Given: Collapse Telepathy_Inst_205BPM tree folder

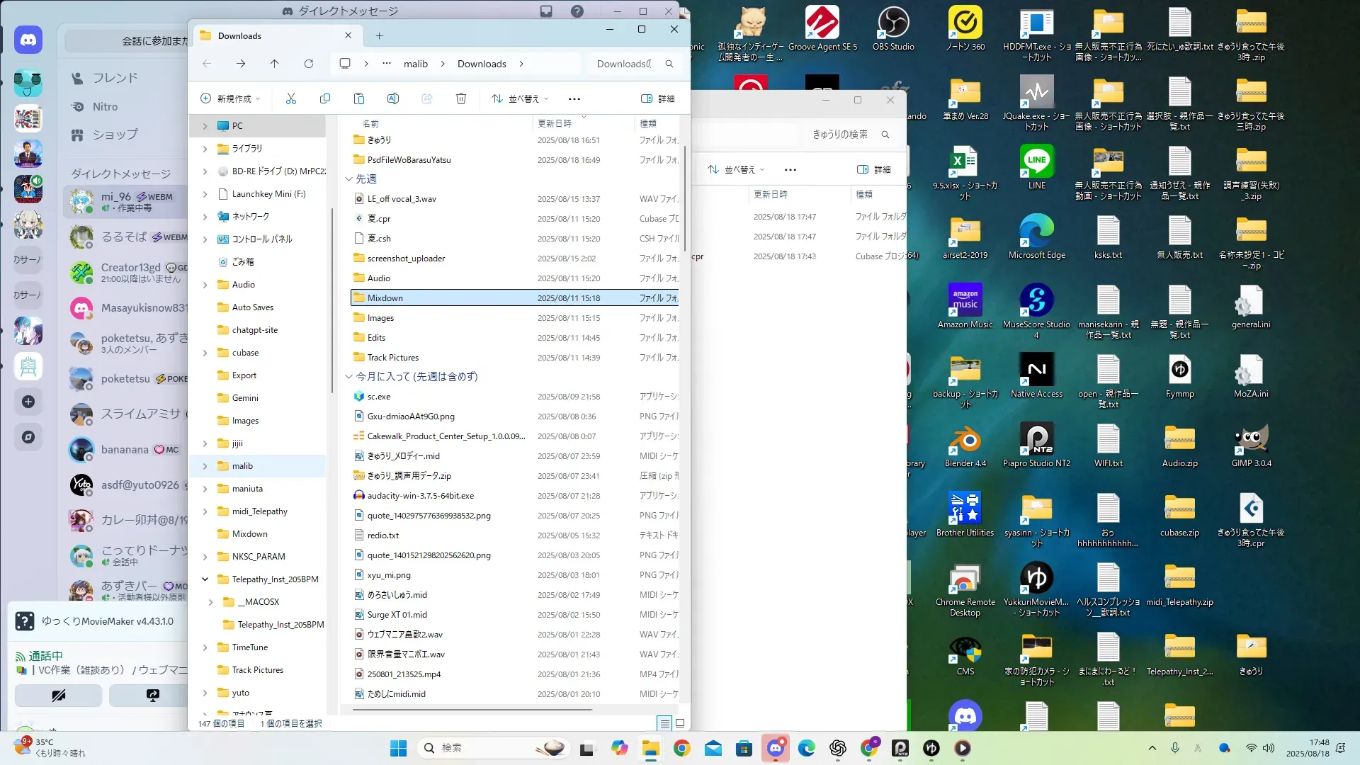Looking at the screenshot, I should click(205, 579).
